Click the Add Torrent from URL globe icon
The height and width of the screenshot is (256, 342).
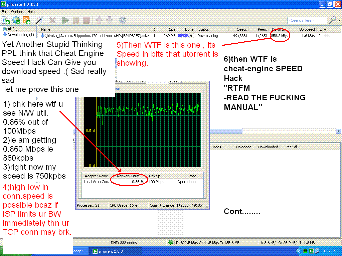pyautogui.click(x=16, y=20)
